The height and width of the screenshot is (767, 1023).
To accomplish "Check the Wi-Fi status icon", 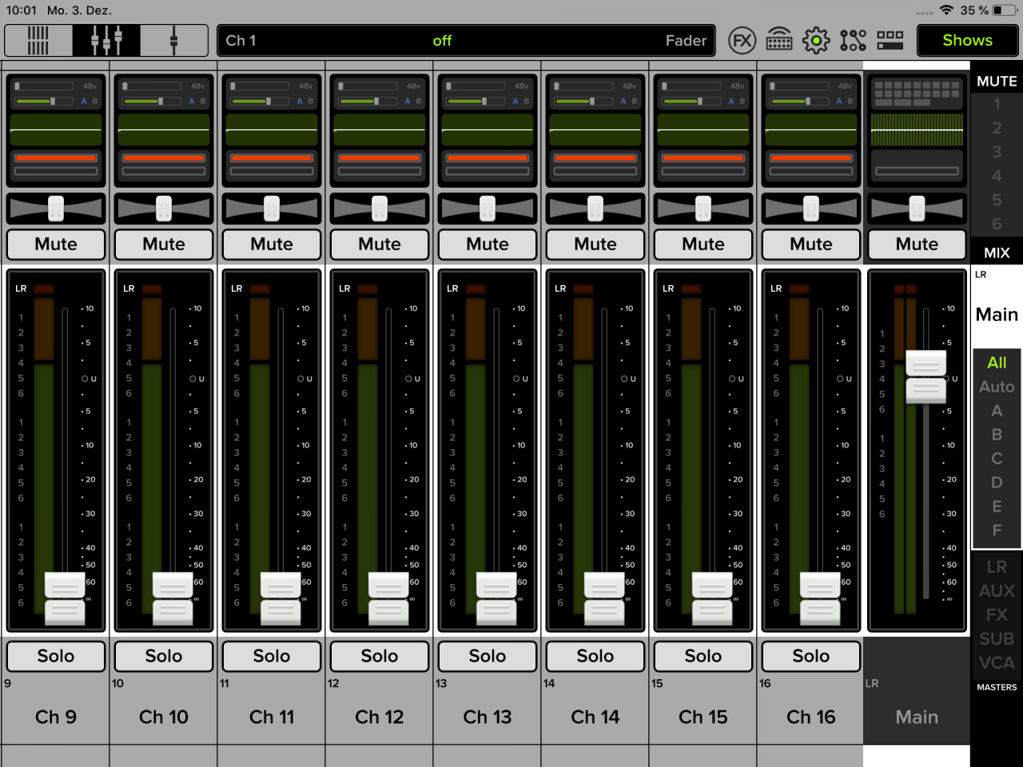I will click(x=946, y=10).
